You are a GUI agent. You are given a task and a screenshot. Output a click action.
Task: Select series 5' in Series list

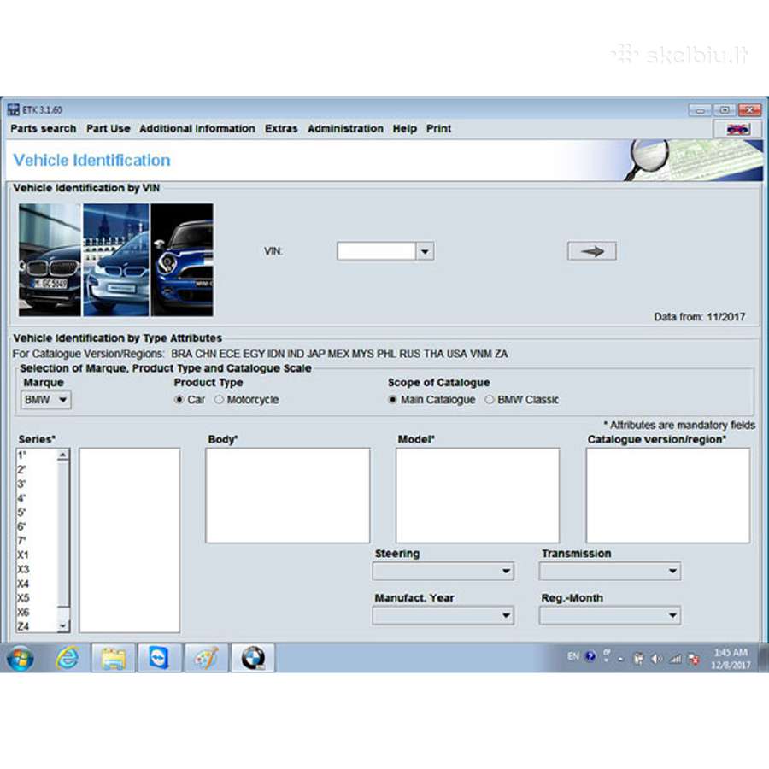(37, 512)
